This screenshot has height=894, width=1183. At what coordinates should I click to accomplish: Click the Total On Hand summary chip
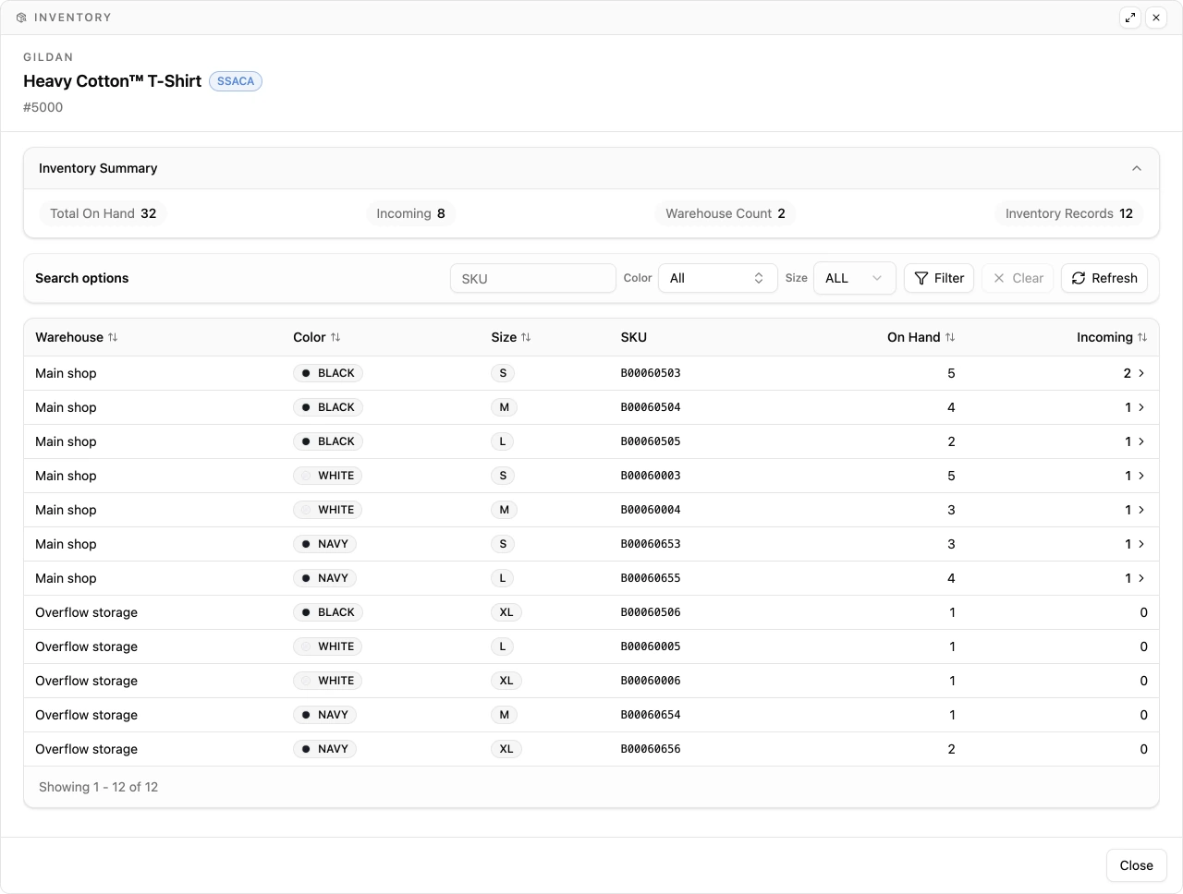104,213
